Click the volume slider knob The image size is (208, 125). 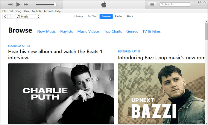tap(55, 4)
